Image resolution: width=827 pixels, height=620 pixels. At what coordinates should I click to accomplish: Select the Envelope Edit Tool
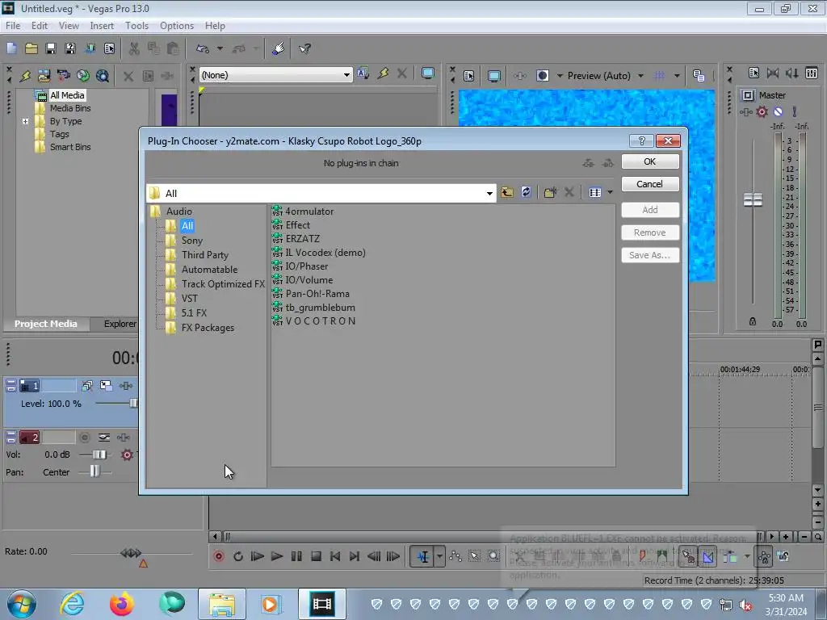(455, 556)
